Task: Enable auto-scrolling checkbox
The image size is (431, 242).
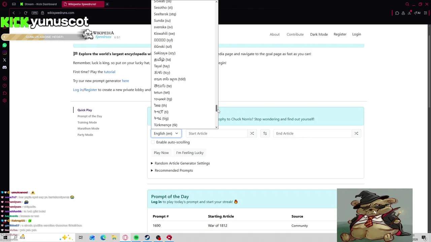Action: tap(153, 142)
